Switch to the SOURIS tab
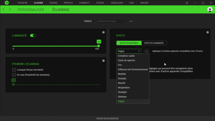 click(x=53, y=3)
